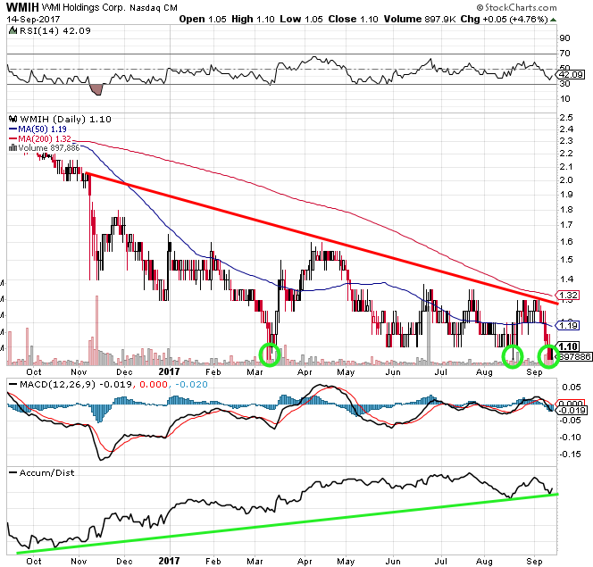Open the StockCharts.com credit at top right

point(516,7)
